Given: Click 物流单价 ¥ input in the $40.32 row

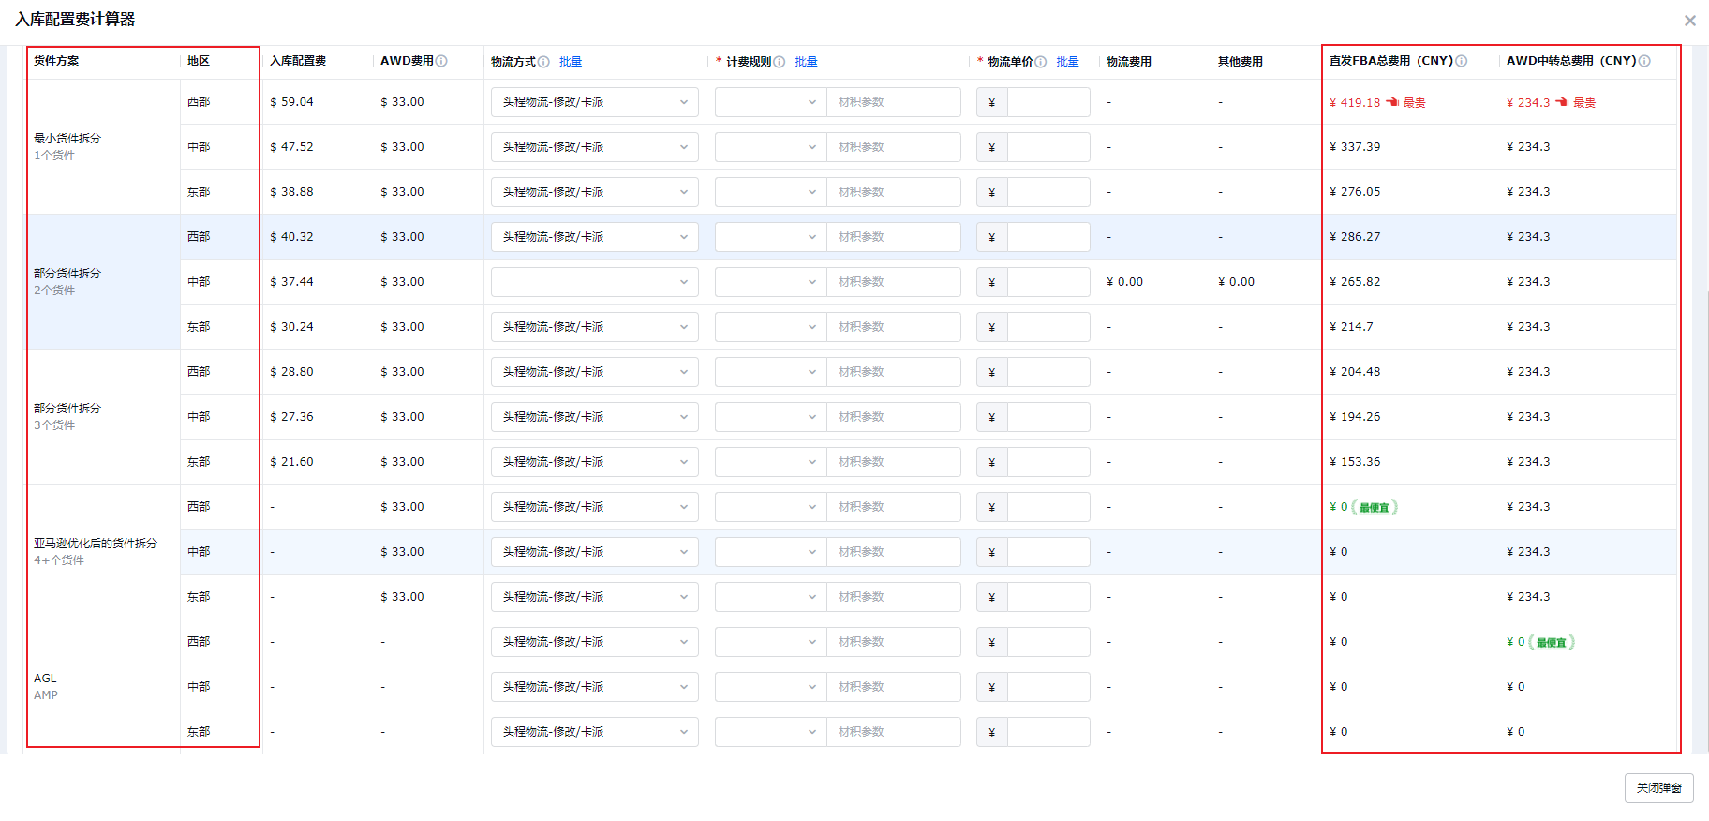Looking at the screenshot, I should pos(1048,237).
